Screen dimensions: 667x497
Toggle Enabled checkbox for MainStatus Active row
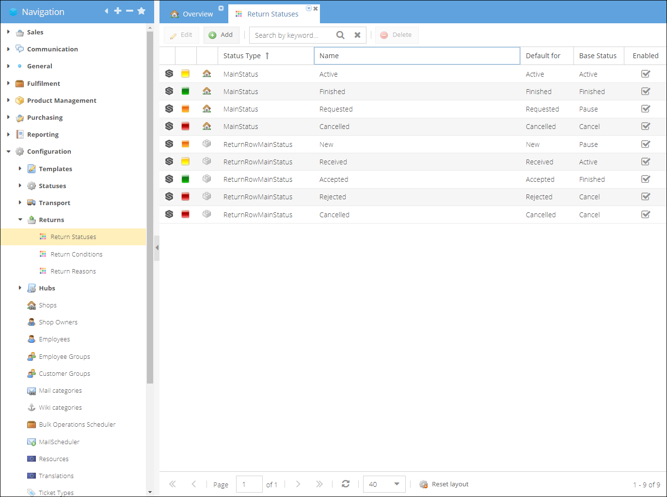point(646,74)
